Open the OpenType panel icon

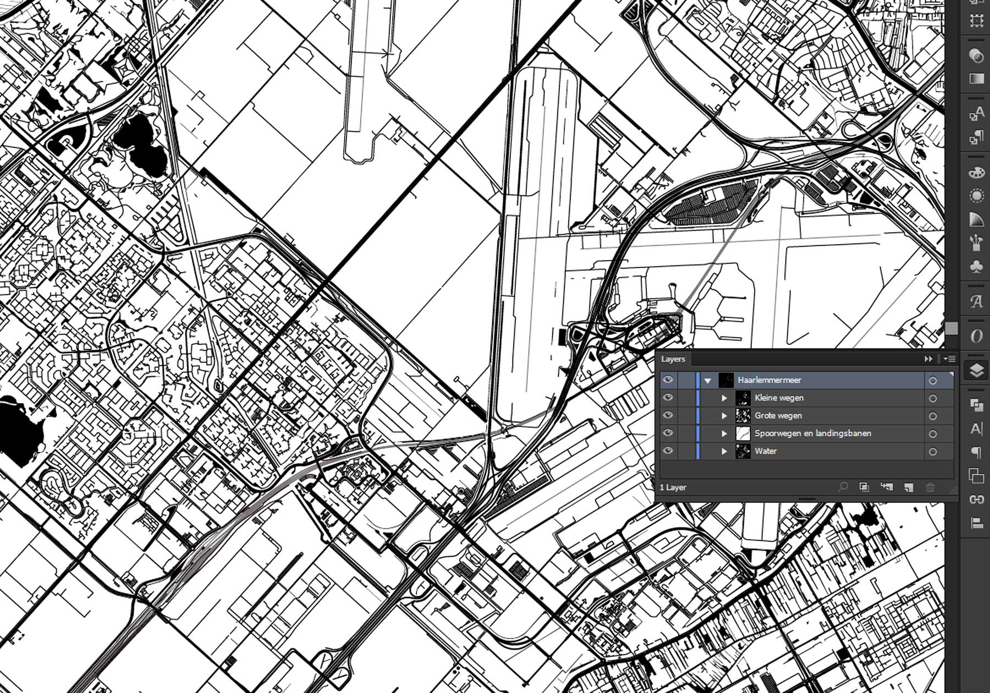pyautogui.click(x=976, y=335)
